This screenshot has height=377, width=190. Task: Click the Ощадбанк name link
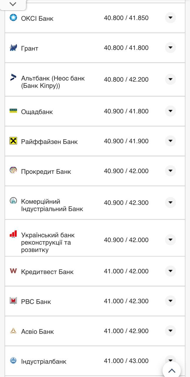point(37,112)
